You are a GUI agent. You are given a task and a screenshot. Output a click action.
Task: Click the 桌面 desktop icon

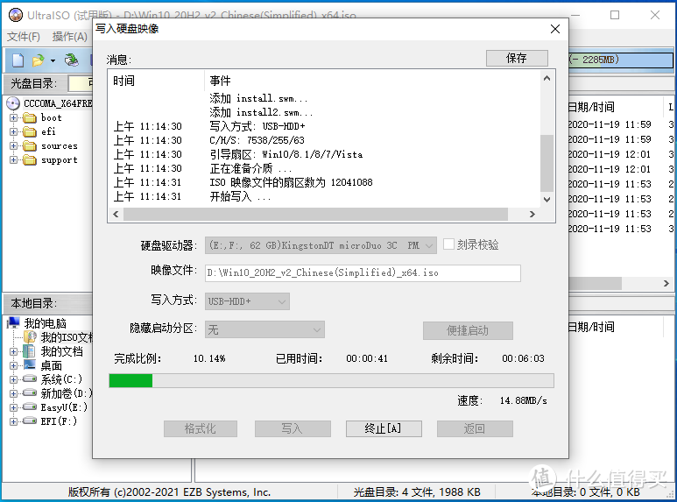pos(30,365)
